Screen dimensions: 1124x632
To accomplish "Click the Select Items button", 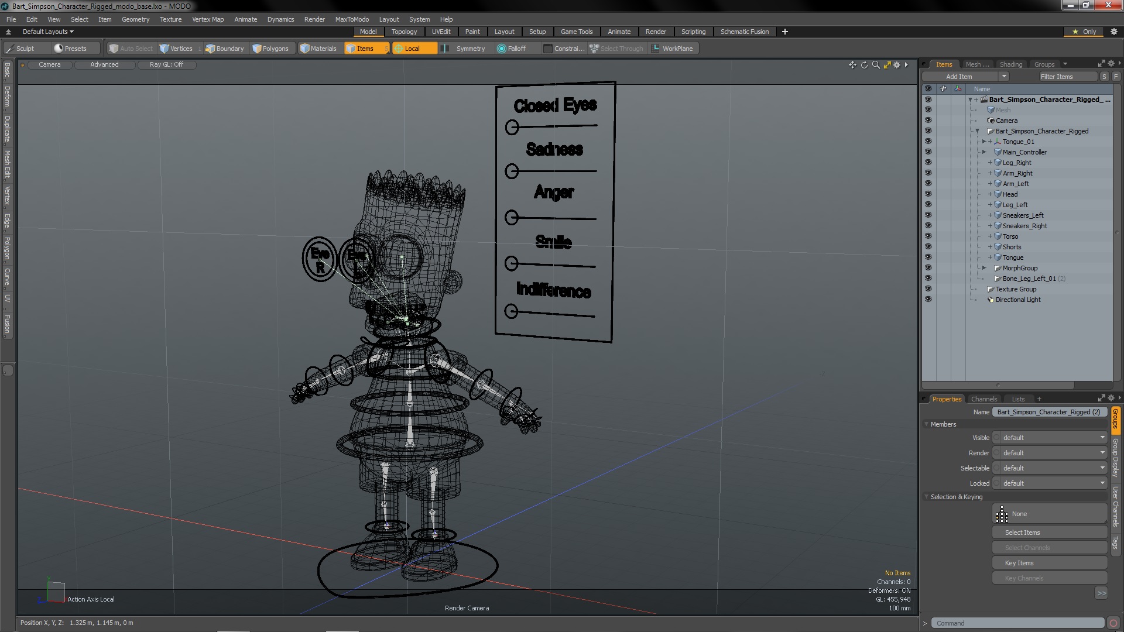I will (1050, 533).
